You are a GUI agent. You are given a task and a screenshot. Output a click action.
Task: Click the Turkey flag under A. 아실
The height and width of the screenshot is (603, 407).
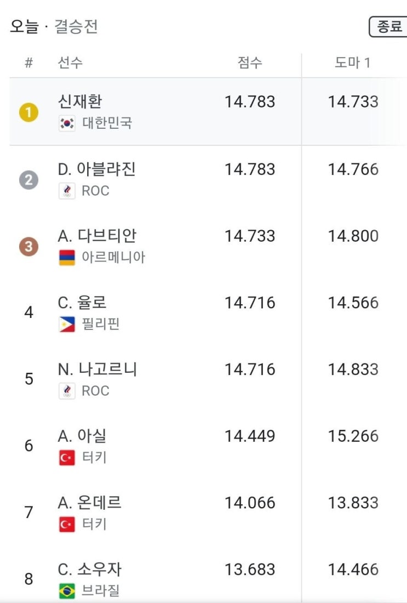[x=67, y=458]
